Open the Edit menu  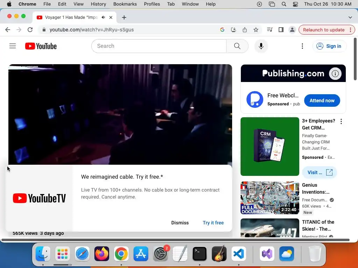click(x=62, y=4)
